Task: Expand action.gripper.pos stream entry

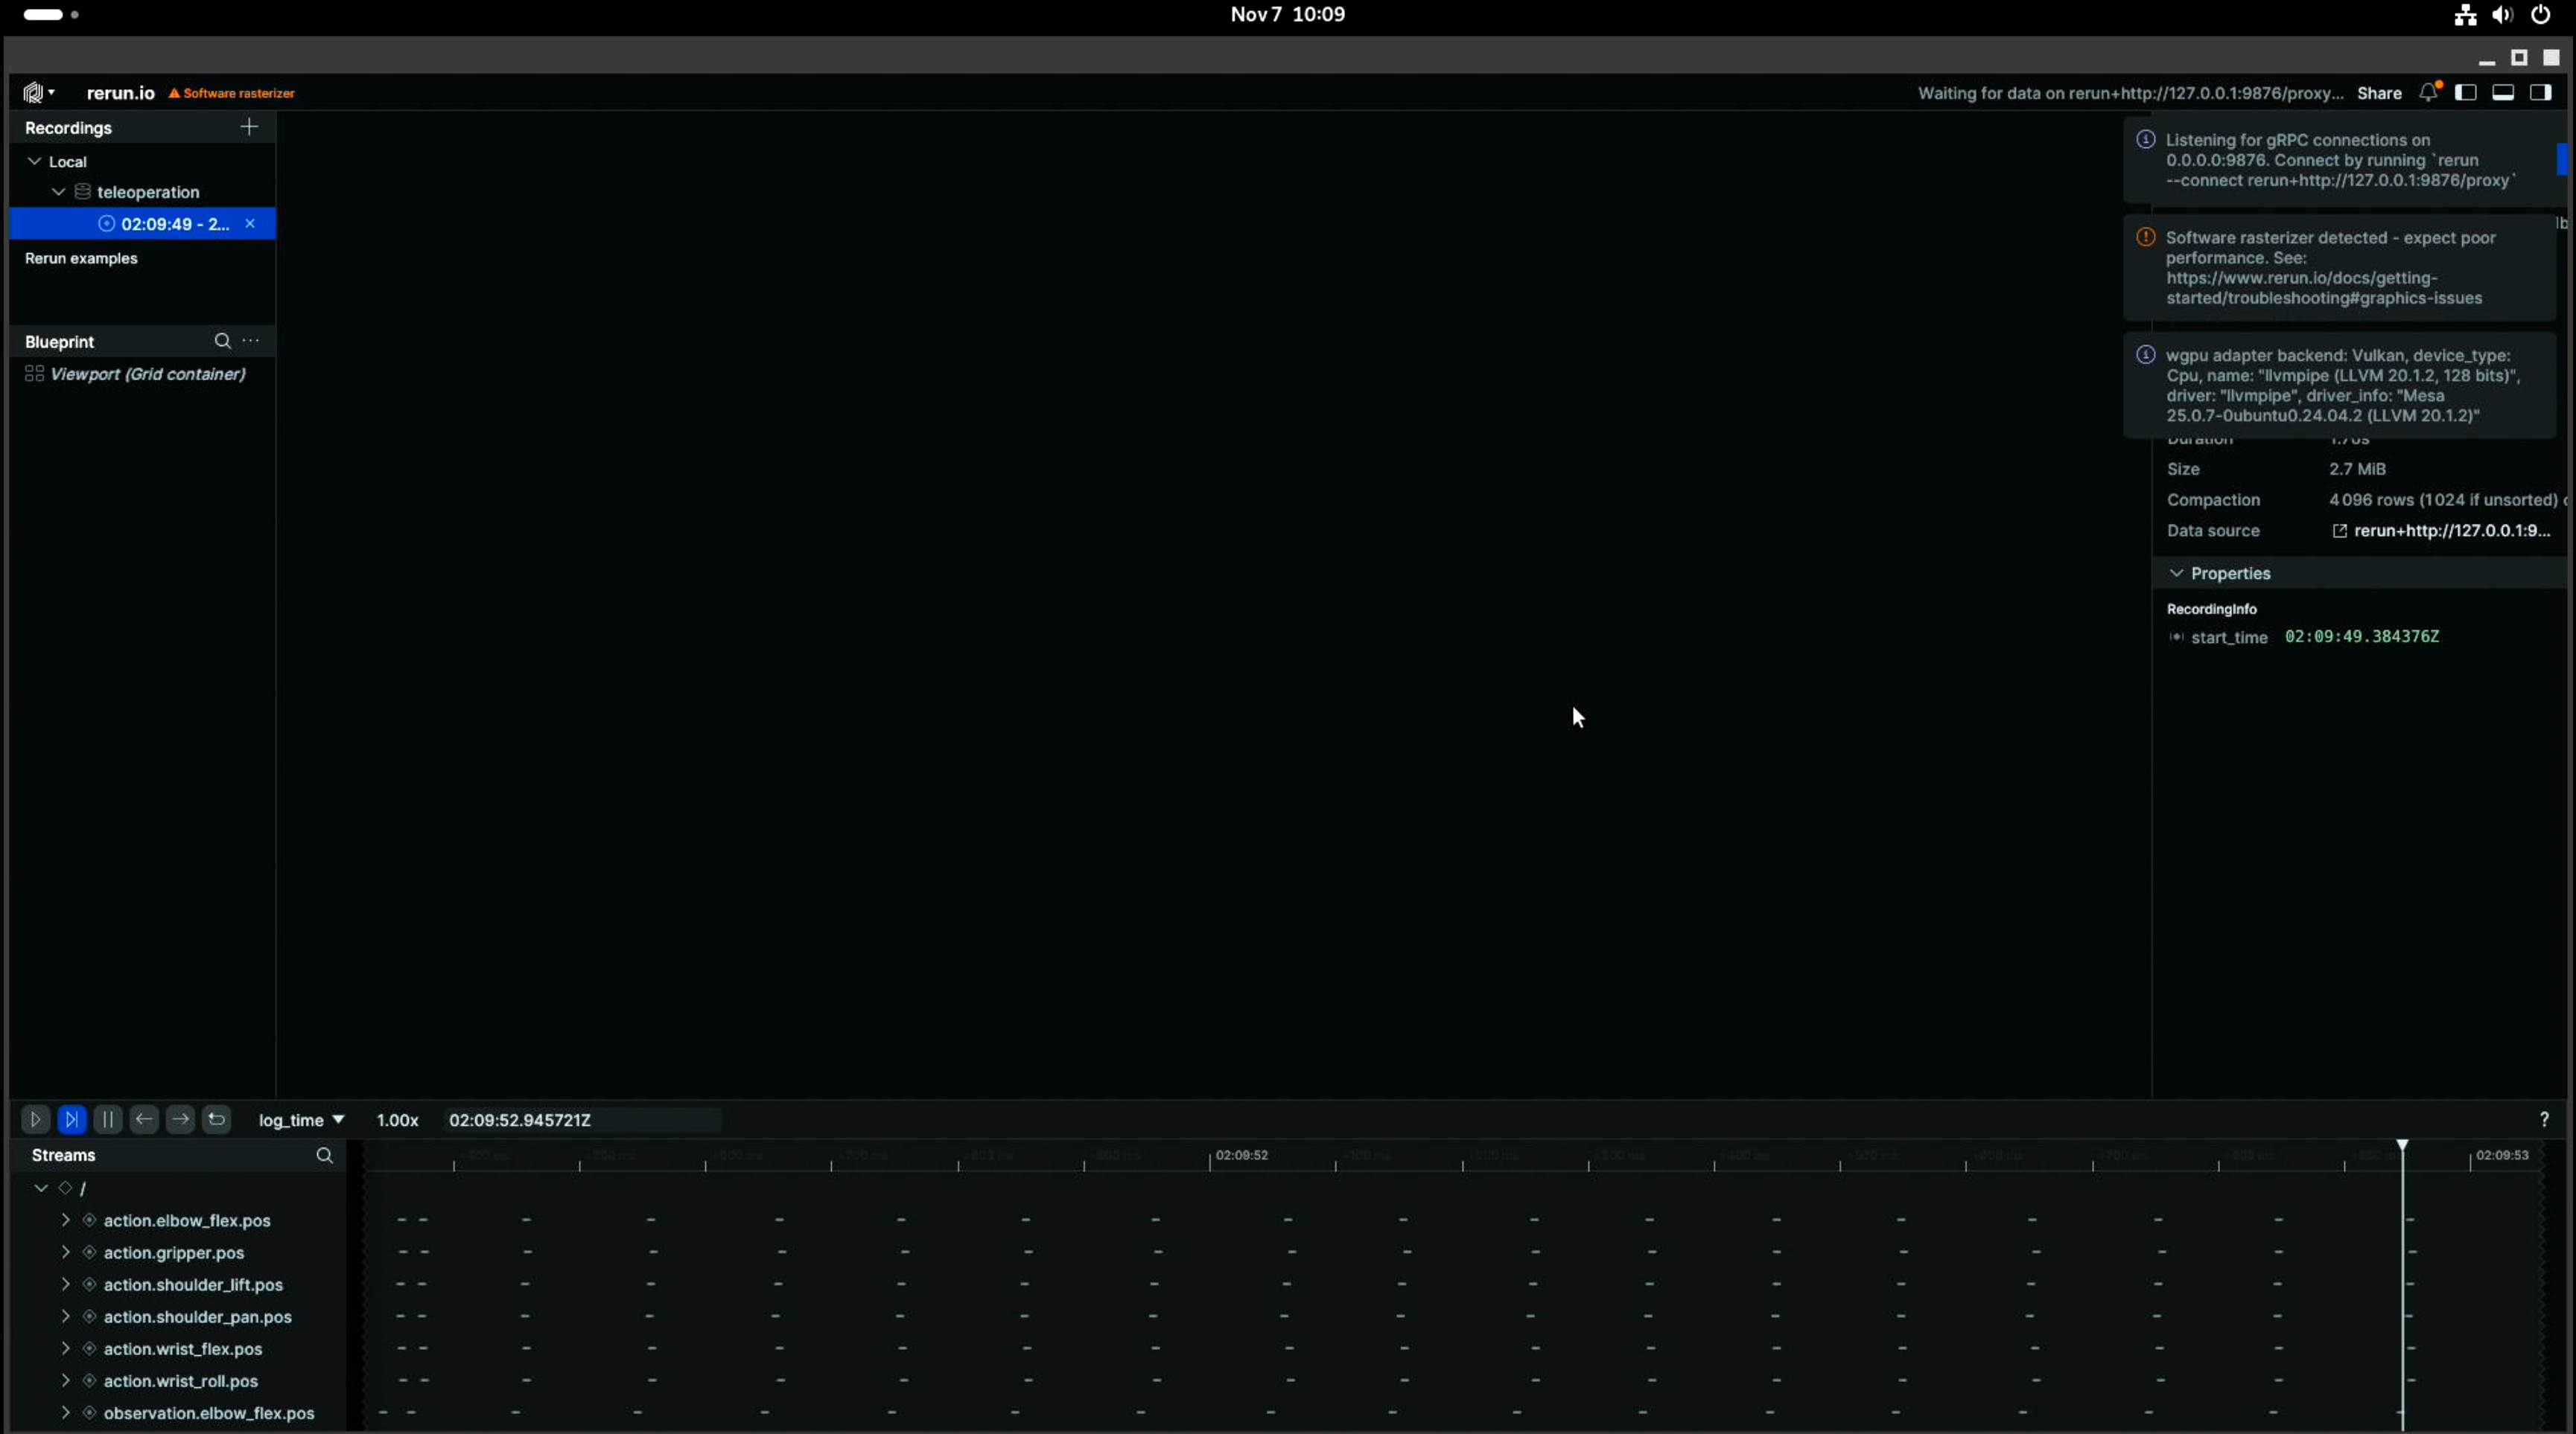Action: tap(65, 1252)
